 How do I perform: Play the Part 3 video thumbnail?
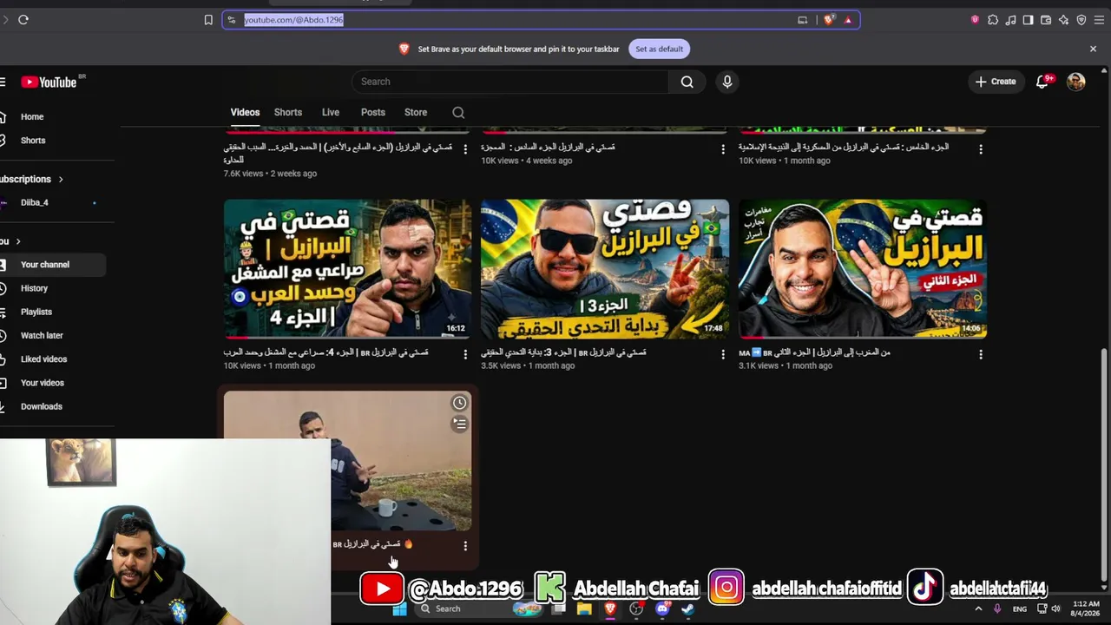coord(605,269)
